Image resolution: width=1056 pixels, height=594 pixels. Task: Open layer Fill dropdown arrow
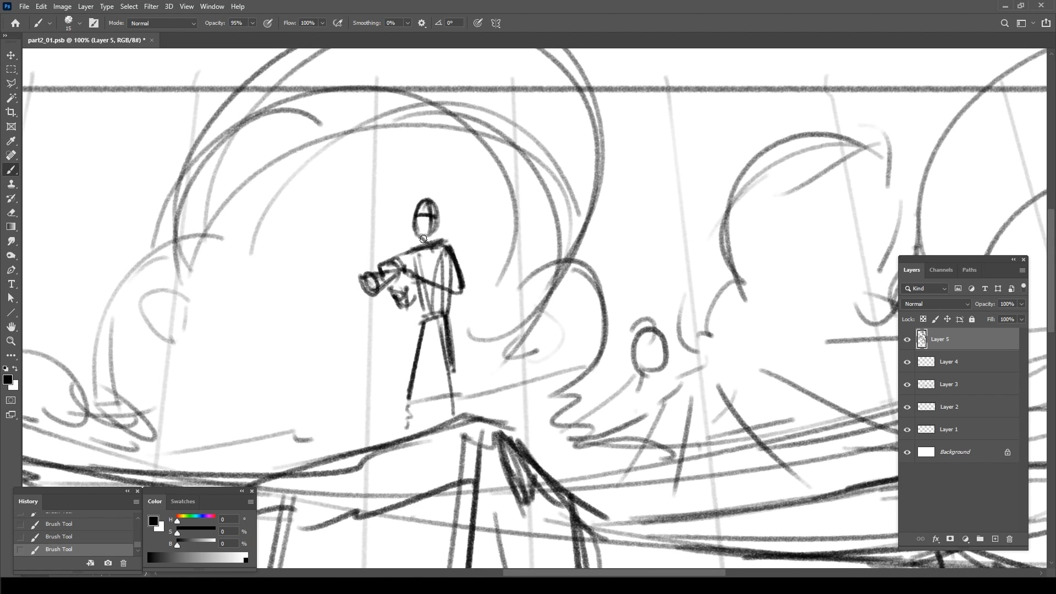pos(1022,320)
